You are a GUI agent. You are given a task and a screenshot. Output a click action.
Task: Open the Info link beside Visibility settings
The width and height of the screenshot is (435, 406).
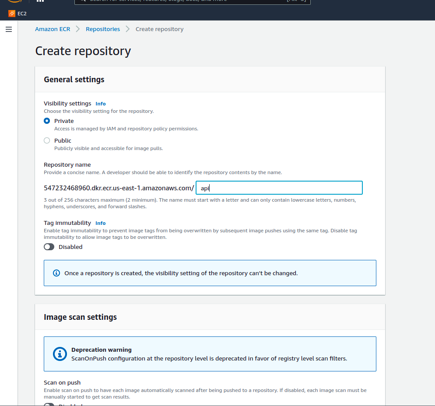click(100, 104)
